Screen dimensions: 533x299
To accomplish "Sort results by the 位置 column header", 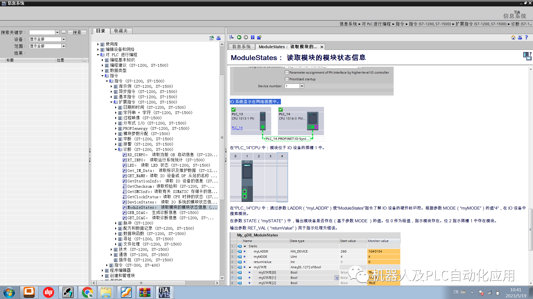I will [69, 60].
